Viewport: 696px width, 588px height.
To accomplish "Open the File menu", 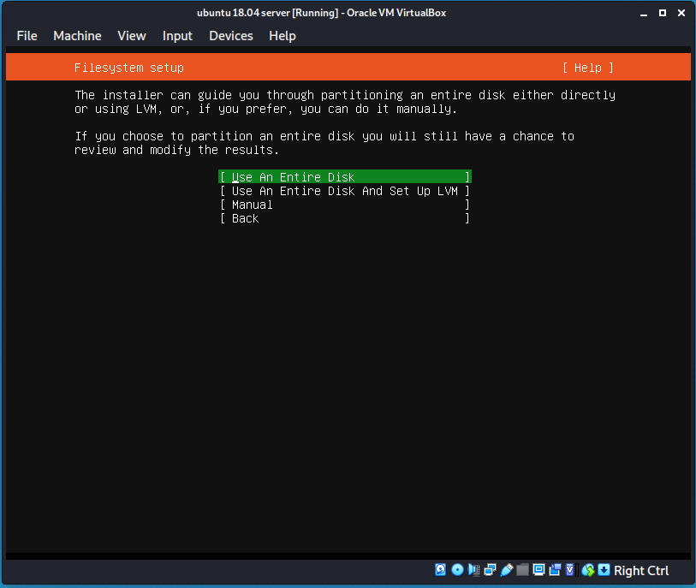I will (x=27, y=36).
